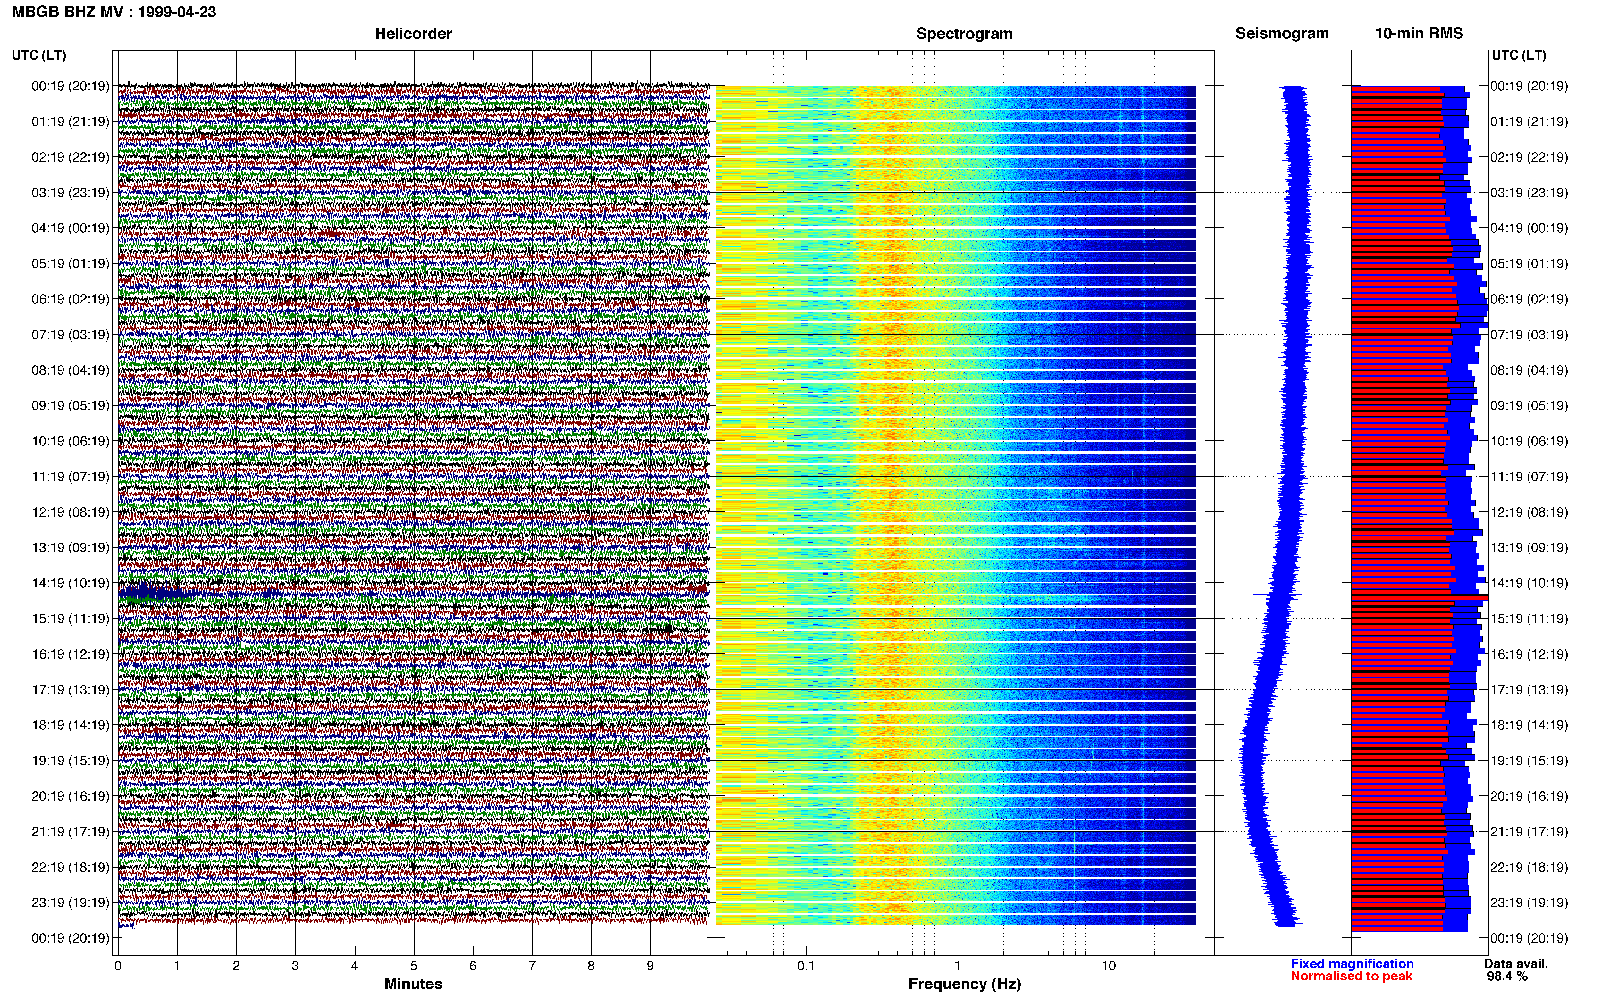Click the plot title 'MBGB BHZ MV : 1999-04-23'

point(114,12)
